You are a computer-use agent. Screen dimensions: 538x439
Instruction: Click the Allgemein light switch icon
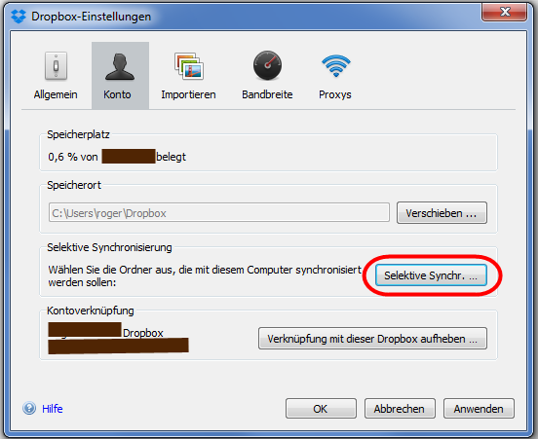pos(56,66)
